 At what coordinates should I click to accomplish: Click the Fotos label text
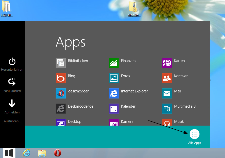point(126,76)
